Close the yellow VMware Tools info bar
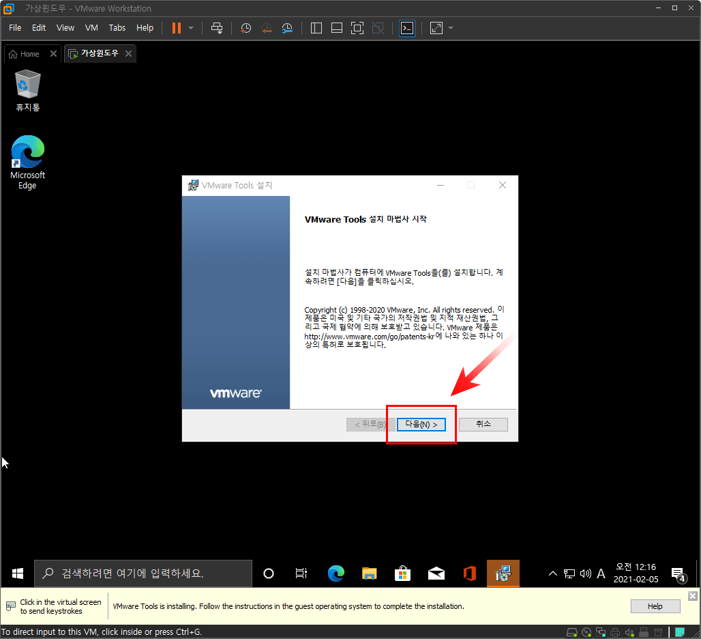Screen dimensions: 701x639 point(693,595)
